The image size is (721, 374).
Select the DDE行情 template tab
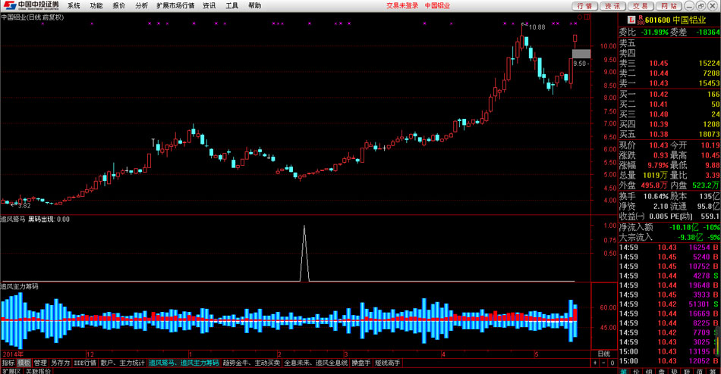(x=85, y=363)
